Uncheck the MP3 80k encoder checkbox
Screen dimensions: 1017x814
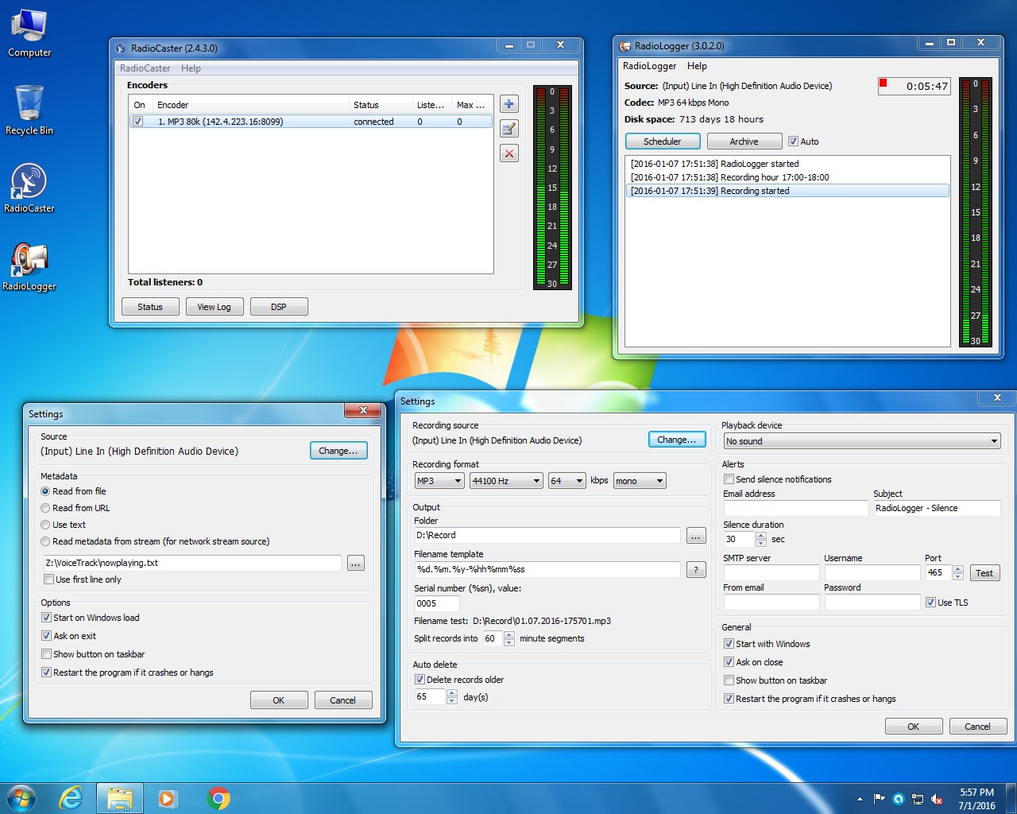pyautogui.click(x=138, y=122)
